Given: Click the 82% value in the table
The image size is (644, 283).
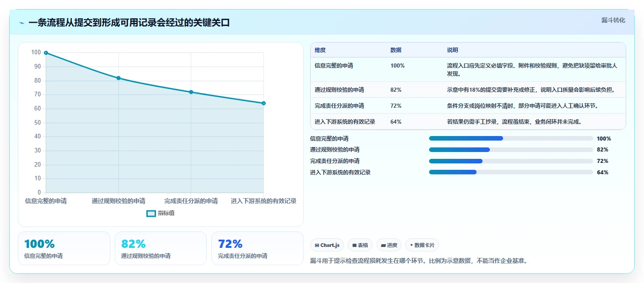Looking at the screenshot, I should 396,90.
